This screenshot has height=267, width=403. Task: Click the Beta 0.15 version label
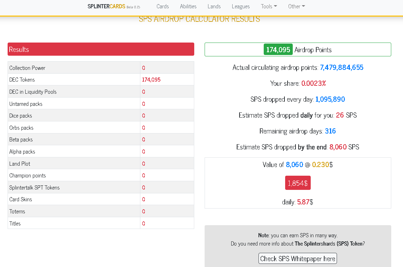pyautogui.click(x=133, y=7)
